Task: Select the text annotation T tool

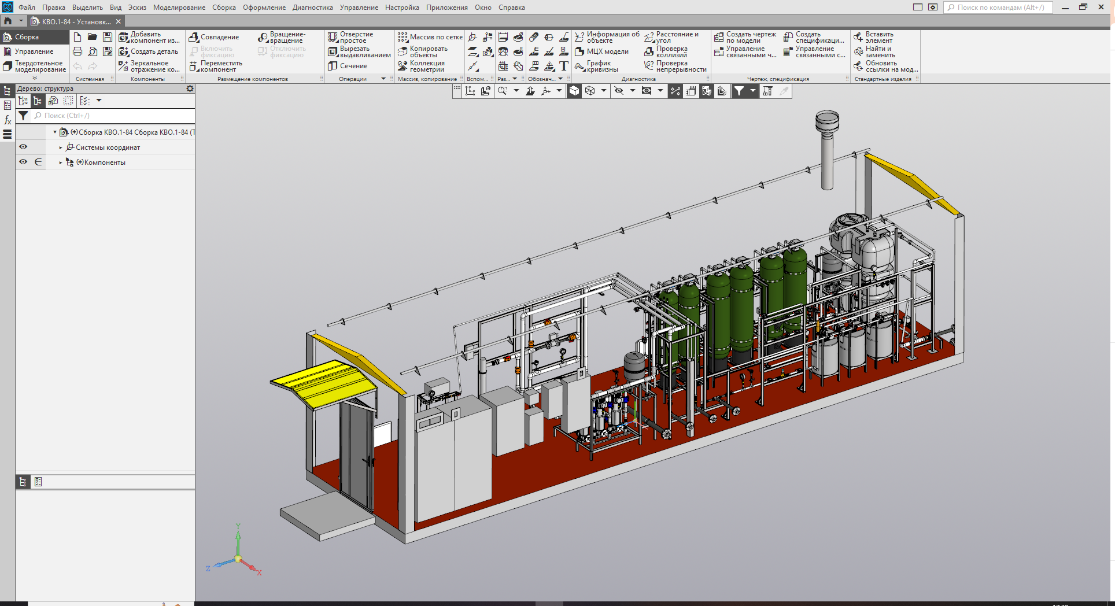Action: pyautogui.click(x=564, y=66)
